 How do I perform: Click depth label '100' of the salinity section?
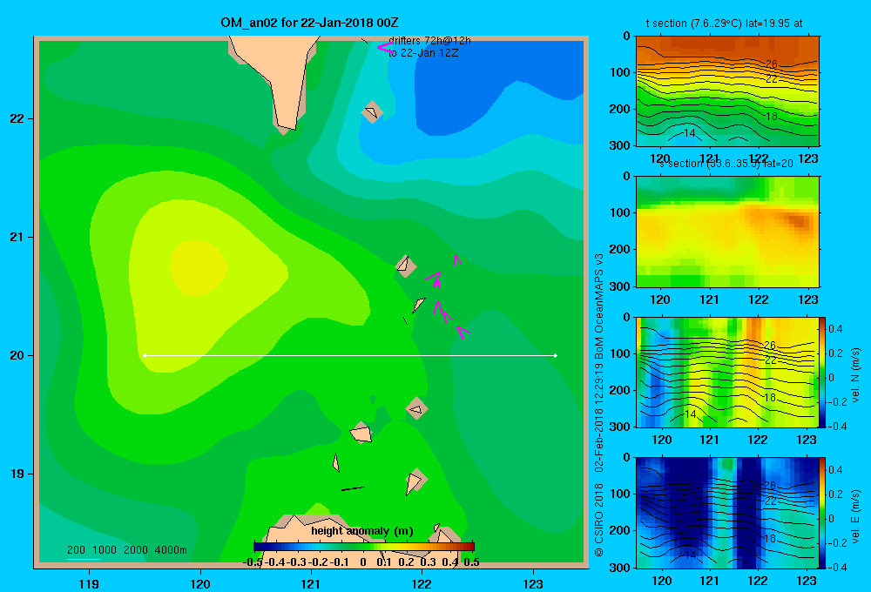pos(619,212)
